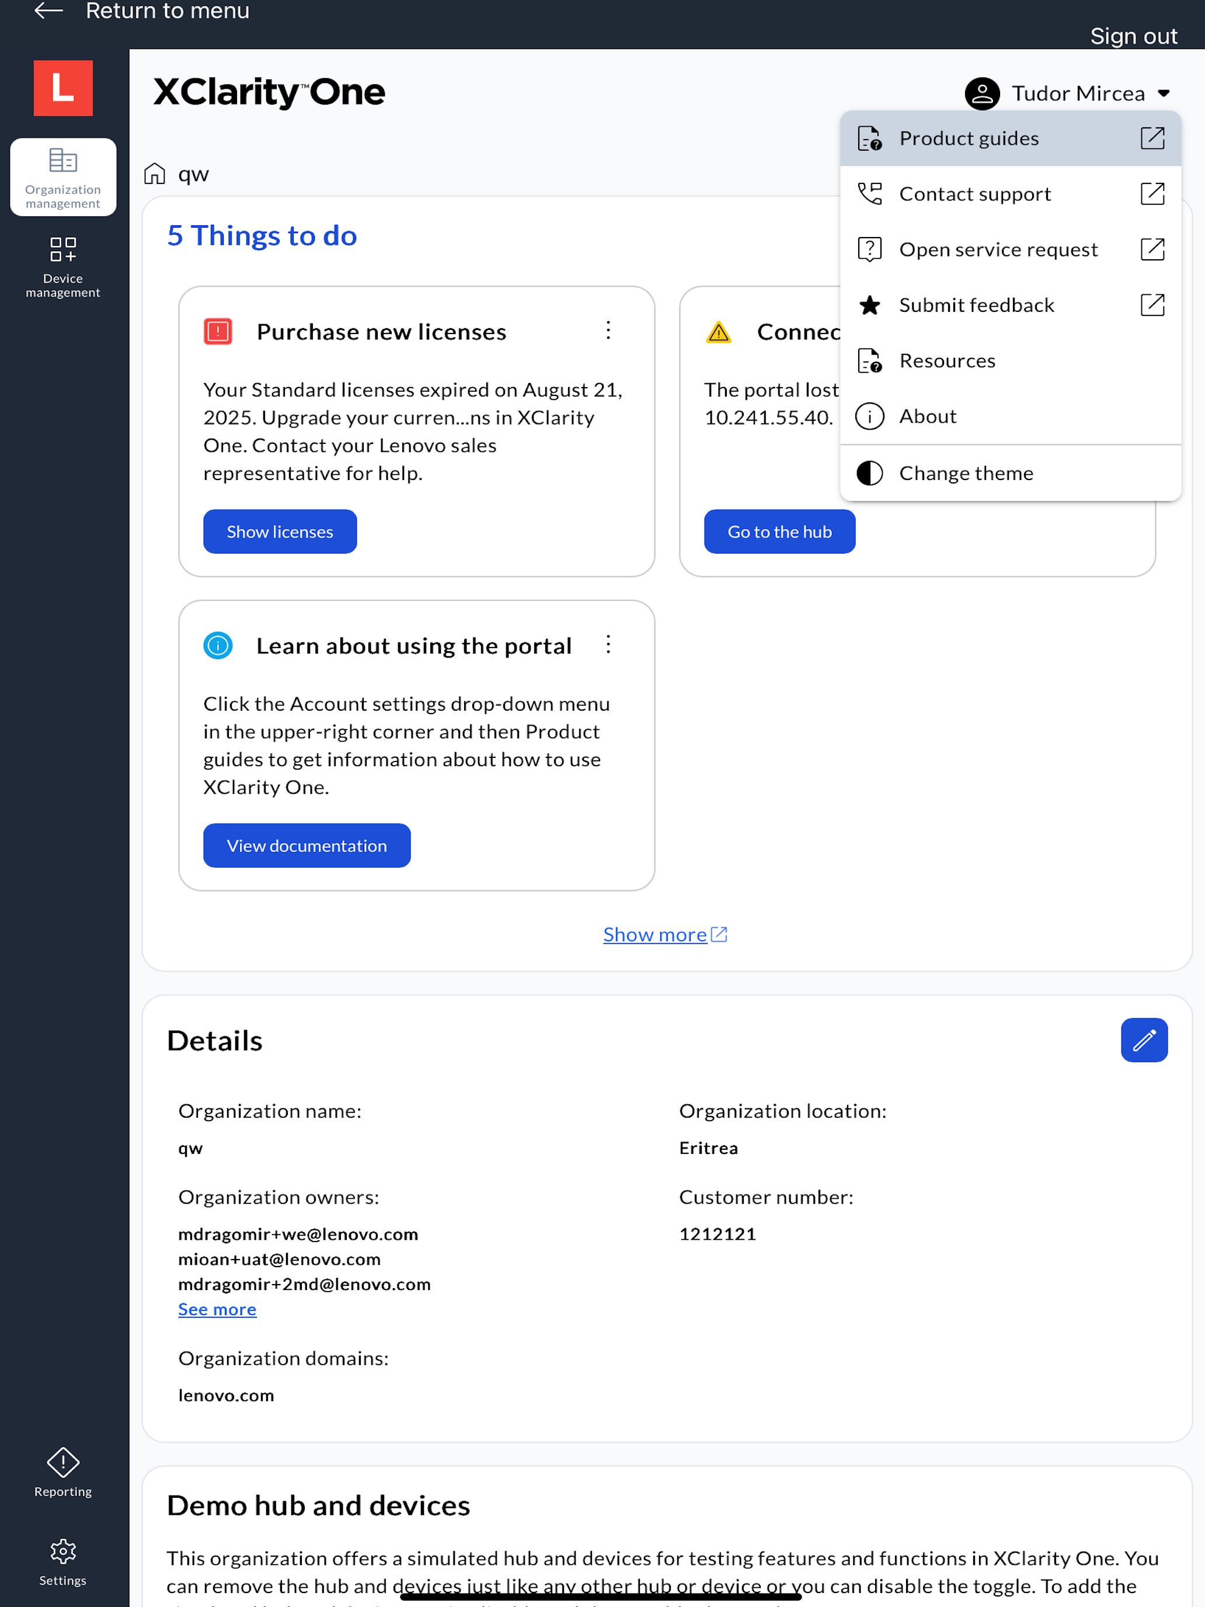Choose Submit feedback menu item
1205x1607 pixels.
pos(1011,305)
